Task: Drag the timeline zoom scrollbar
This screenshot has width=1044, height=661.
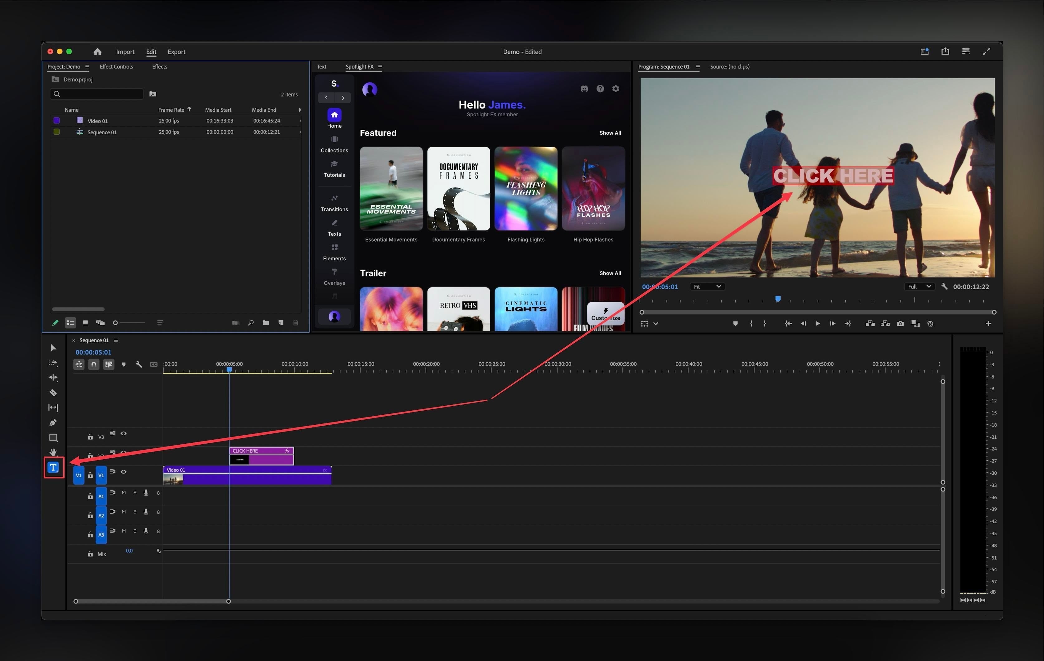Action: click(x=152, y=600)
